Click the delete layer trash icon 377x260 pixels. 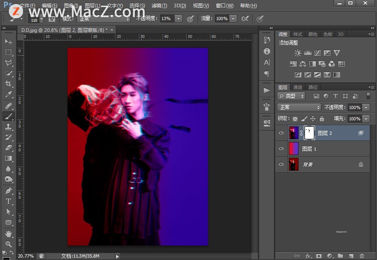click(362, 256)
